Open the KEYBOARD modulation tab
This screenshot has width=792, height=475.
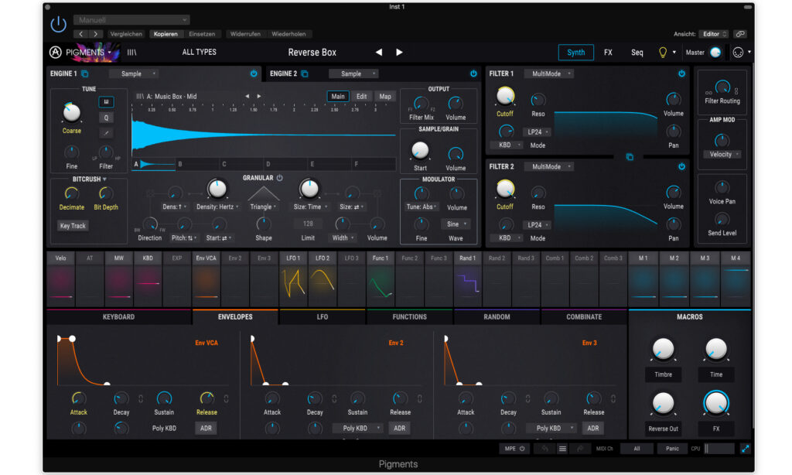coord(118,317)
